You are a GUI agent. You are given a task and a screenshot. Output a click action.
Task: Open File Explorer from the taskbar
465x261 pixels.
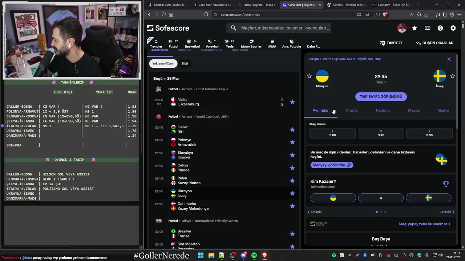(x=211, y=255)
